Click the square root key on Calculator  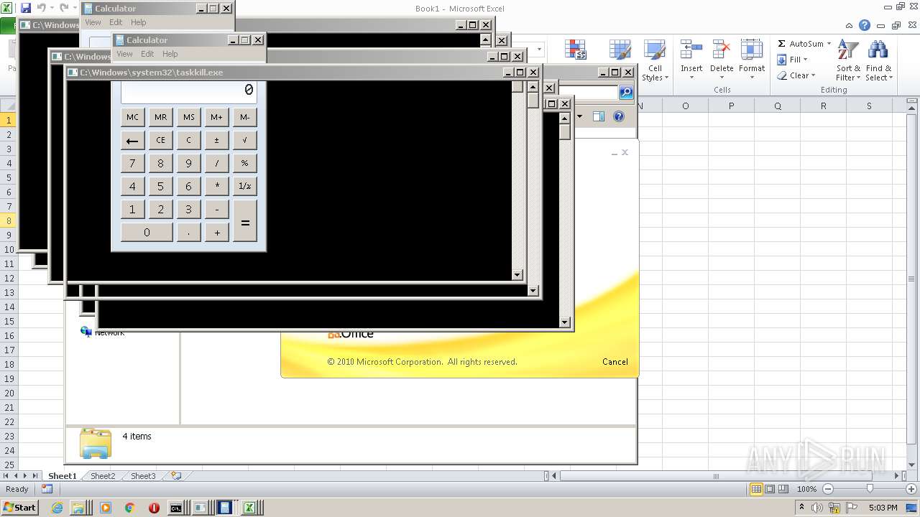[245, 140]
